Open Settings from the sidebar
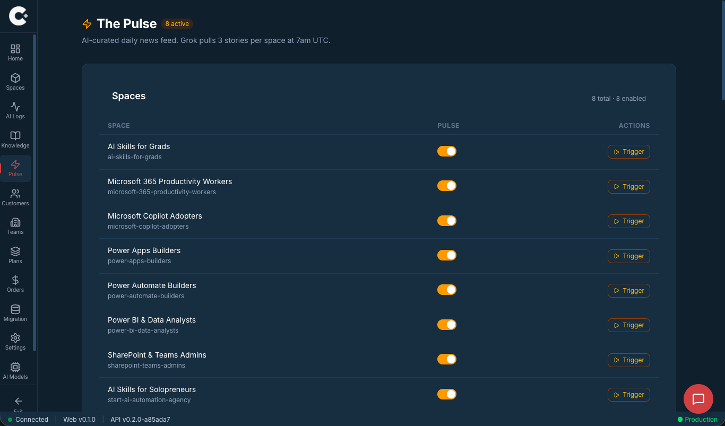 (x=15, y=341)
